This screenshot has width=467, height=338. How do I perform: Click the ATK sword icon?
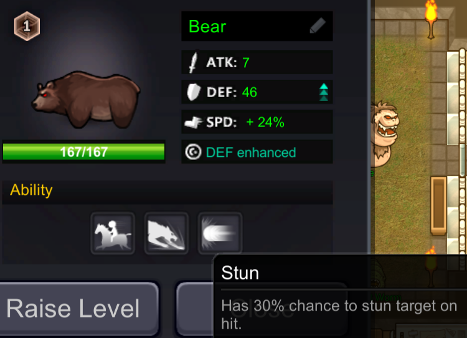point(194,62)
